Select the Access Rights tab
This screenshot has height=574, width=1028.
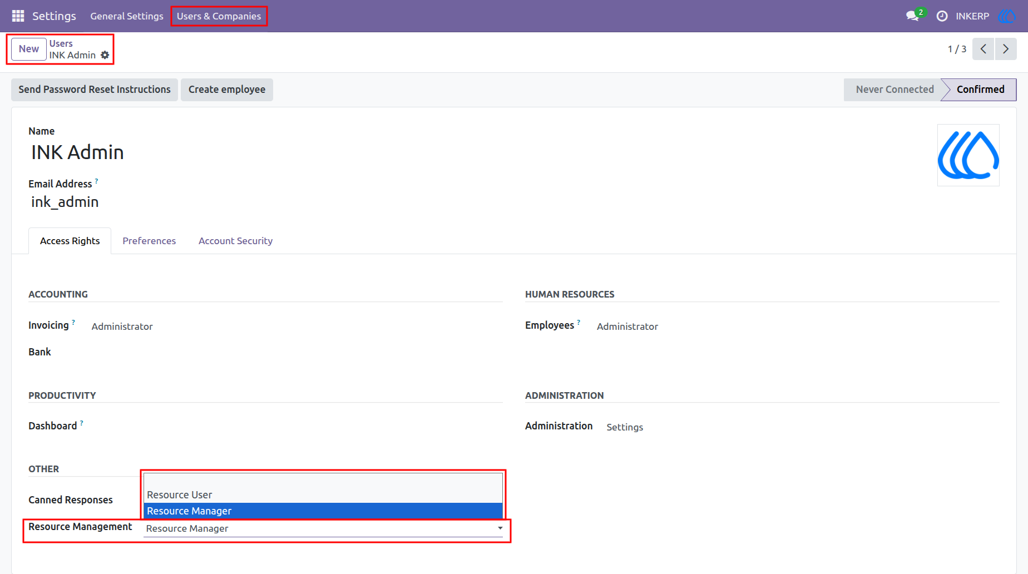tap(70, 241)
